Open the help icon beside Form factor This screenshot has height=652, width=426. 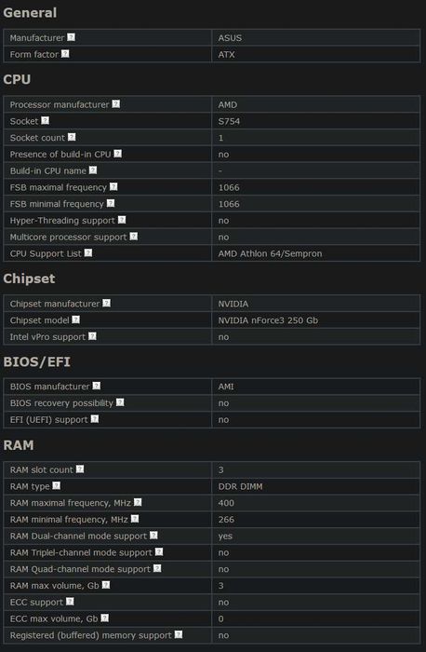tap(65, 54)
